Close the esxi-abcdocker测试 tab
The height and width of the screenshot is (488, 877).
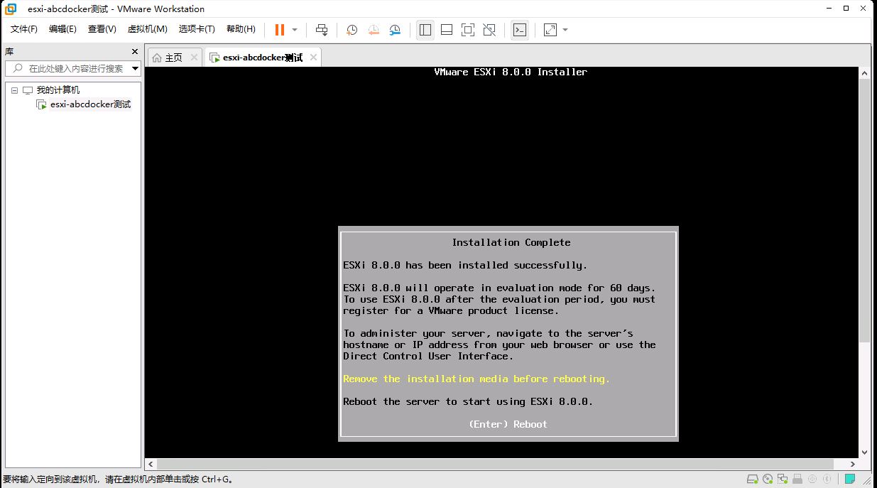pos(312,58)
